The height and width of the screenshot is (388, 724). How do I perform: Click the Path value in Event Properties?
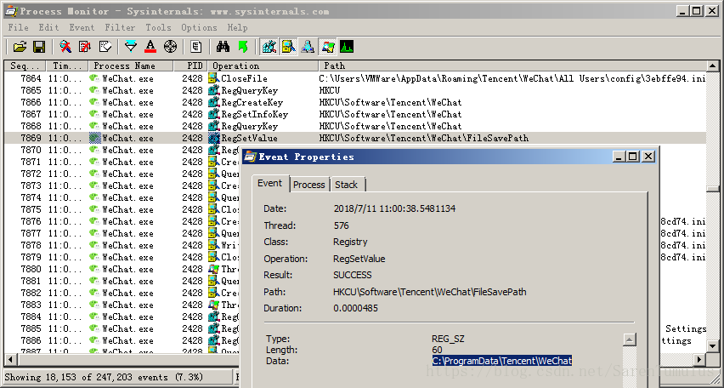pos(430,292)
